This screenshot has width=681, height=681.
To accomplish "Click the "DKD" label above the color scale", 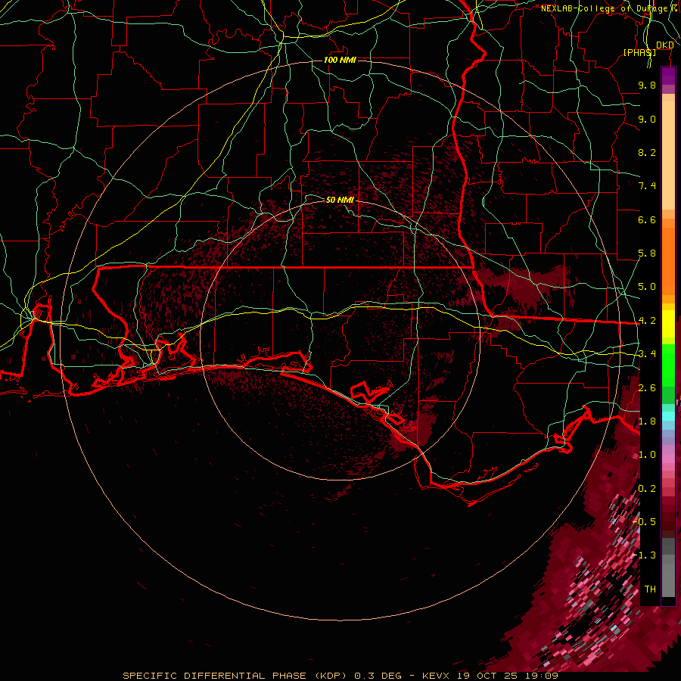I will pos(665,45).
